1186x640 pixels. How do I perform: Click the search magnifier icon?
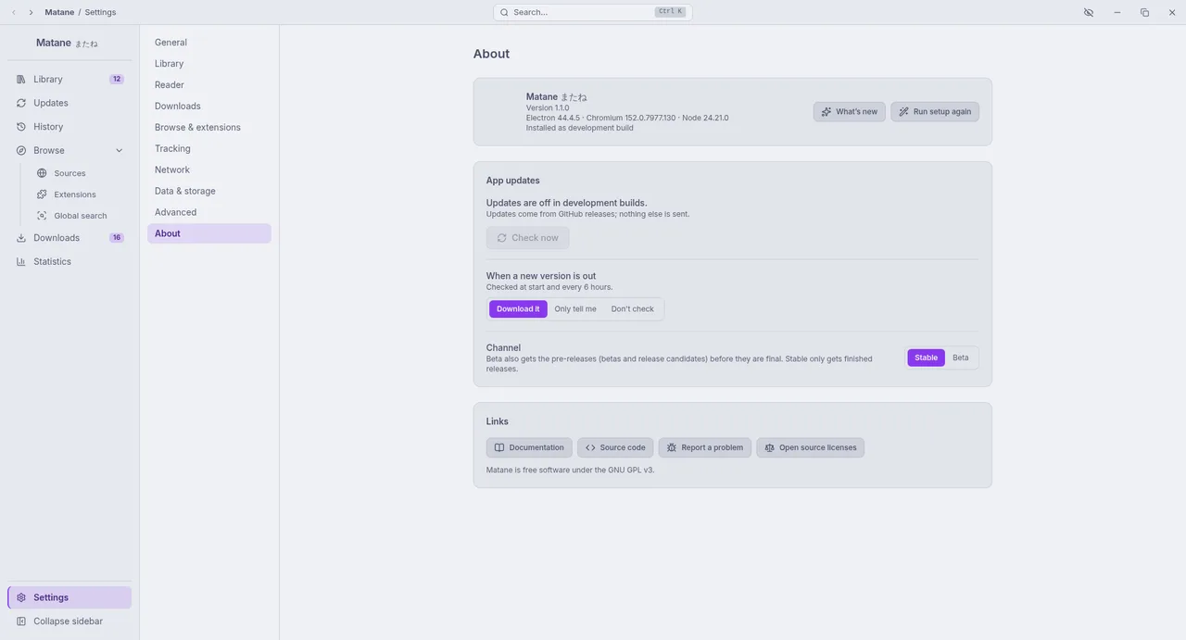click(x=504, y=12)
